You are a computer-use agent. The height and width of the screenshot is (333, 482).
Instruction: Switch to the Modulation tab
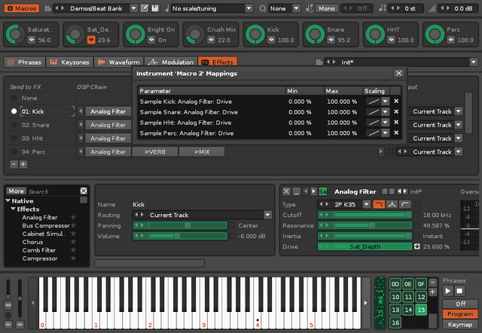tap(169, 62)
